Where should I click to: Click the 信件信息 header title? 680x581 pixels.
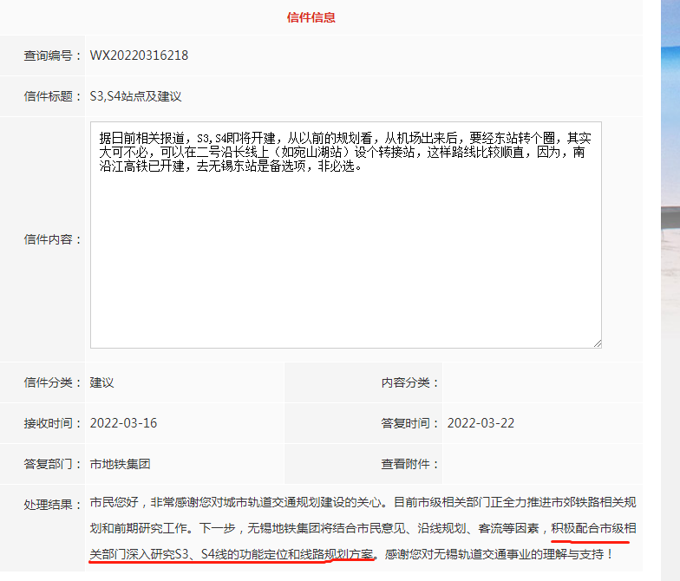311,17
